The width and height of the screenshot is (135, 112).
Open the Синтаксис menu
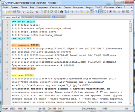55,7
